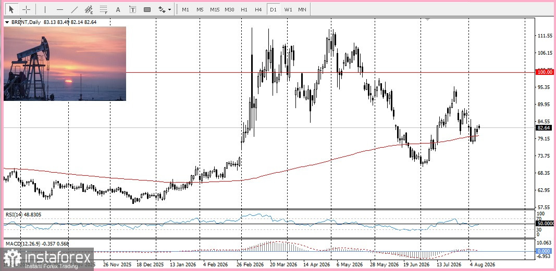This screenshot has width=556, height=271.
Task: Click the oil pump sunset image
Action: [65, 63]
